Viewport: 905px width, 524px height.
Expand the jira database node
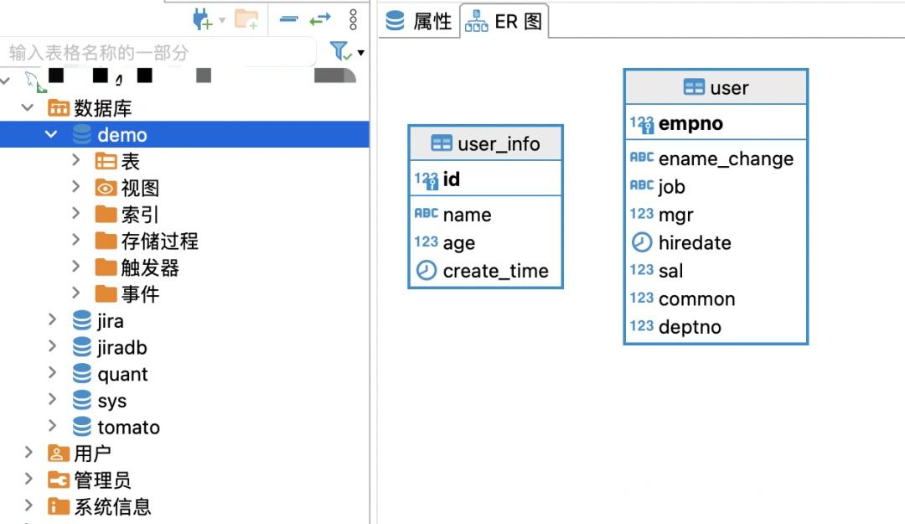coord(52,320)
